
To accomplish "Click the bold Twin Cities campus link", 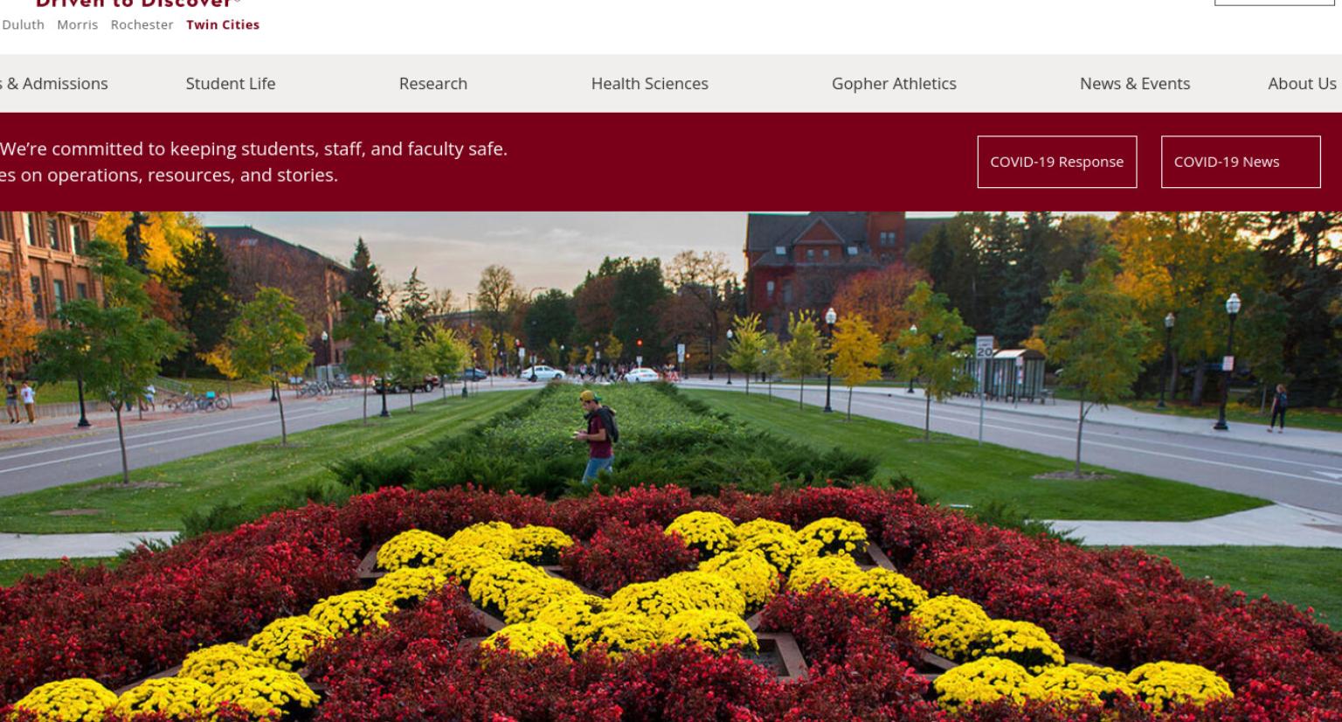I will coord(223,24).
